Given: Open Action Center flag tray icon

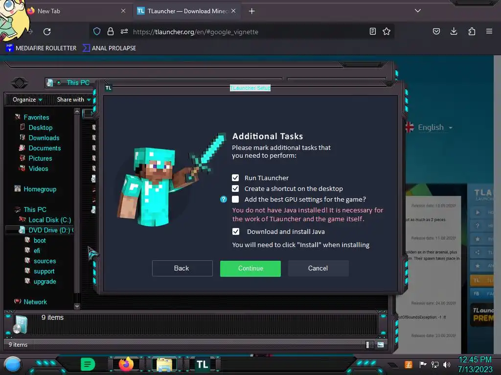Looking at the screenshot, I should click(423, 364).
